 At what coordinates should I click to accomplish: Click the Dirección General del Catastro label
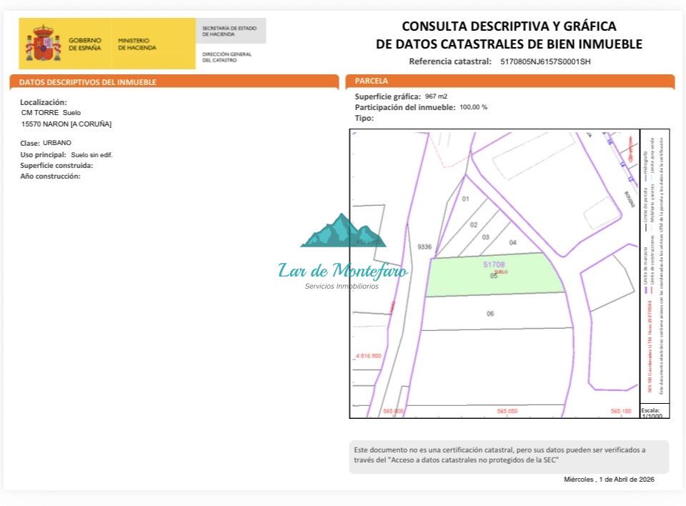click(x=227, y=57)
